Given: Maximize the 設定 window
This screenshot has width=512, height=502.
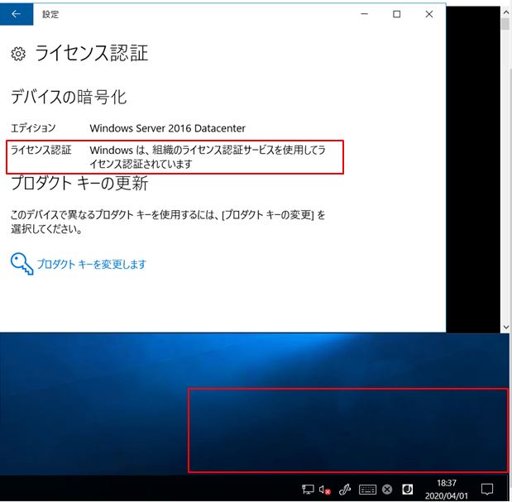Looking at the screenshot, I should [397, 14].
